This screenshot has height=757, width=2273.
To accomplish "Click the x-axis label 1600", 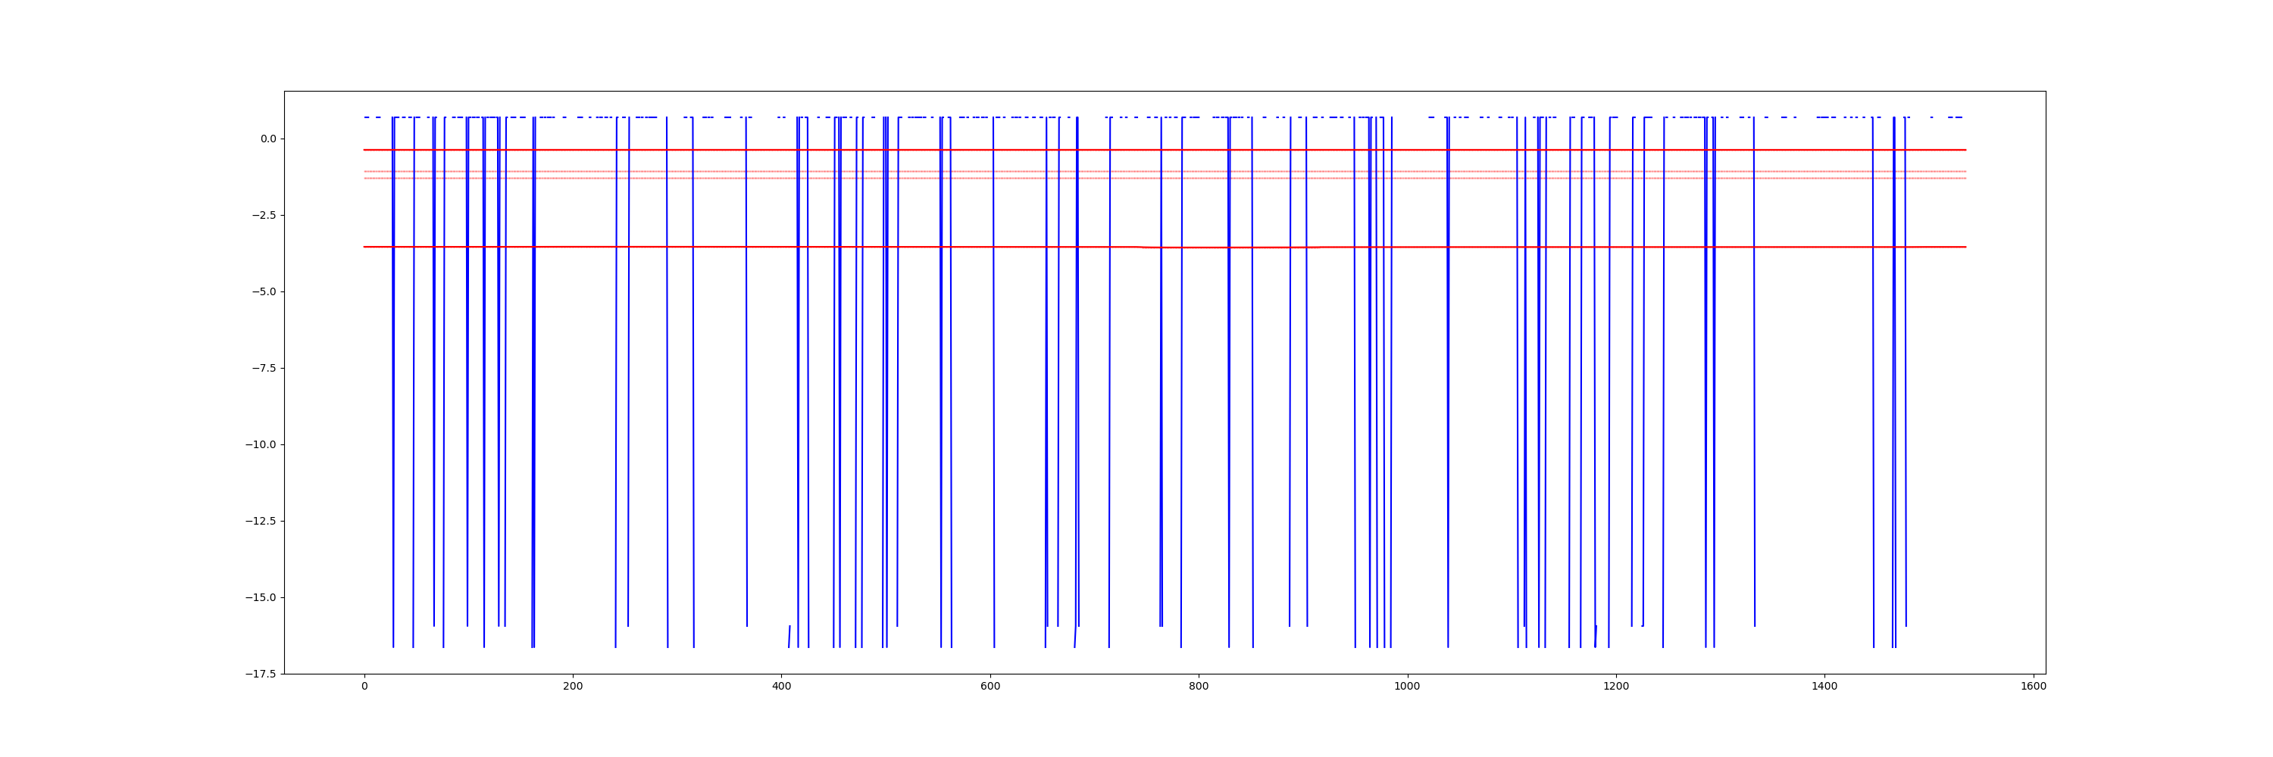I will pos(2034,687).
